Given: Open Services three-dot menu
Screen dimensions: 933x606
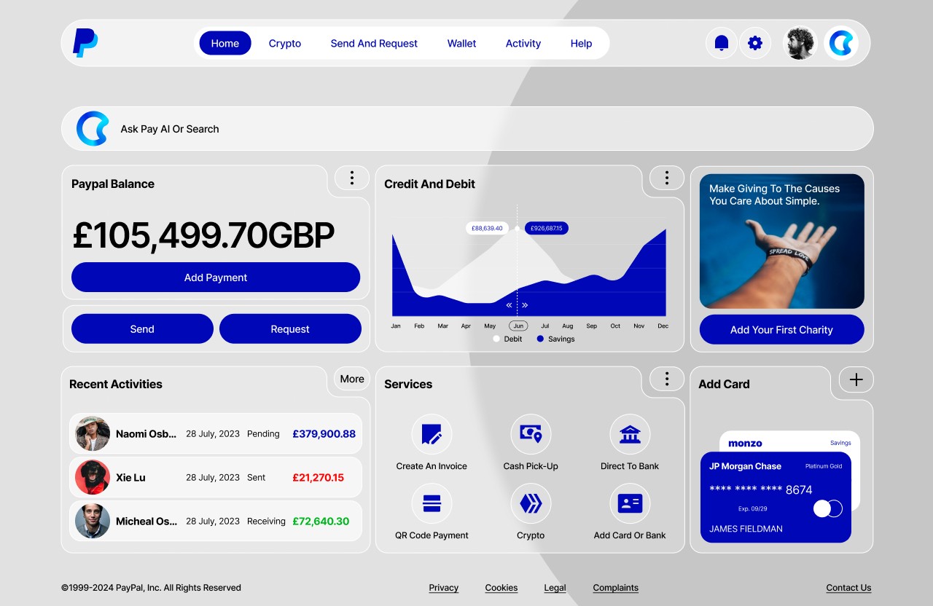Looking at the screenshot, I should (666, 379).
